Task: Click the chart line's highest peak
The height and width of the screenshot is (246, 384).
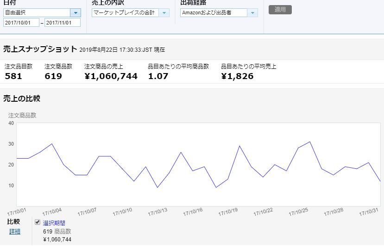Action: 310,142
